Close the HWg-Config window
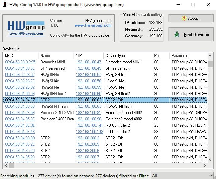The height and width of the screenshot is (179, 216). point(209,4)
